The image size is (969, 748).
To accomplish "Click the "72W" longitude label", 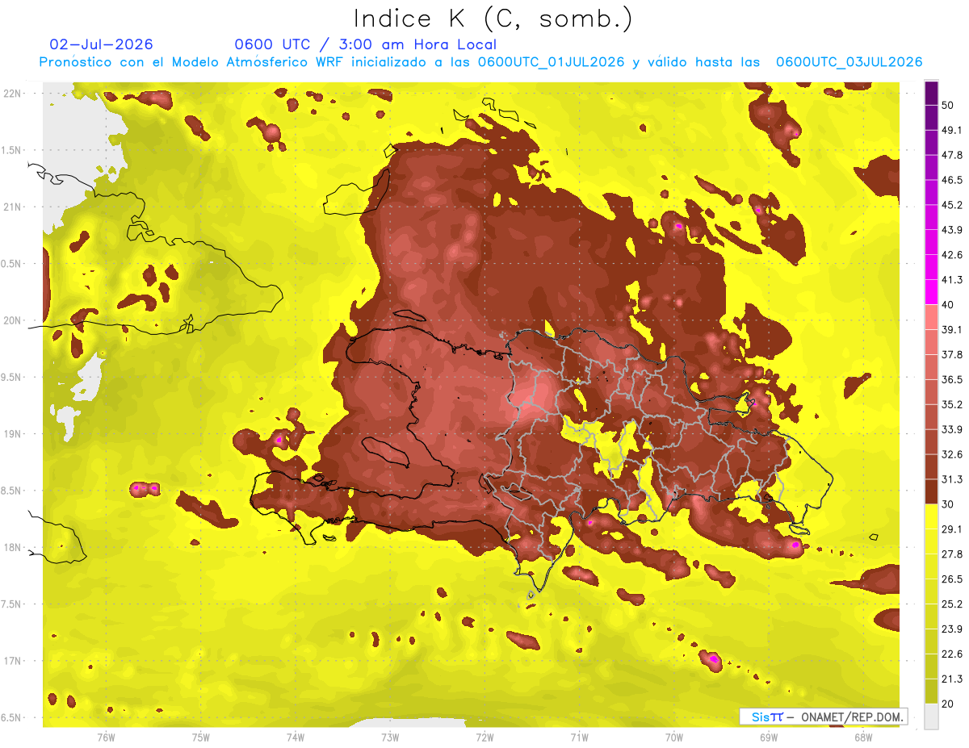I will 484,738.
